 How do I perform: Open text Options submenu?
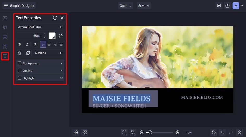click(48, 53)
